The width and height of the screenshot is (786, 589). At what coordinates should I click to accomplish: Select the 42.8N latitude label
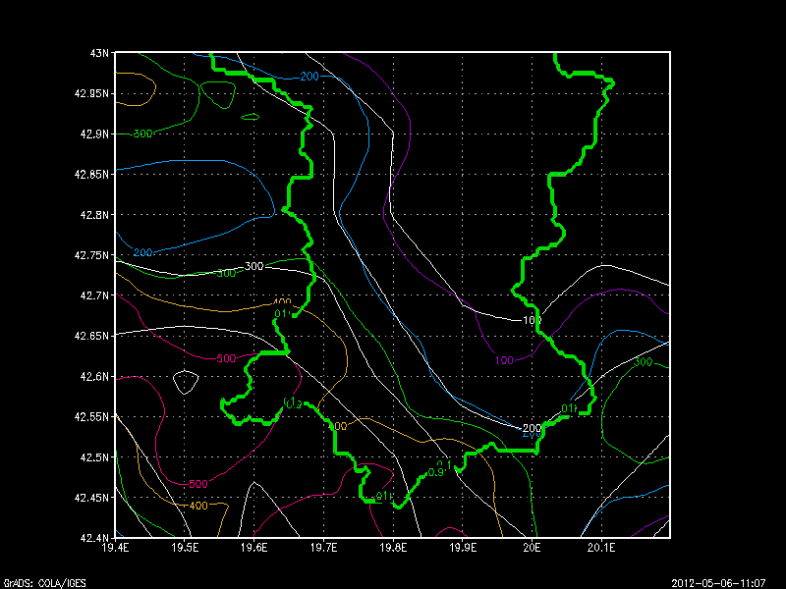[x=94, y=215]
